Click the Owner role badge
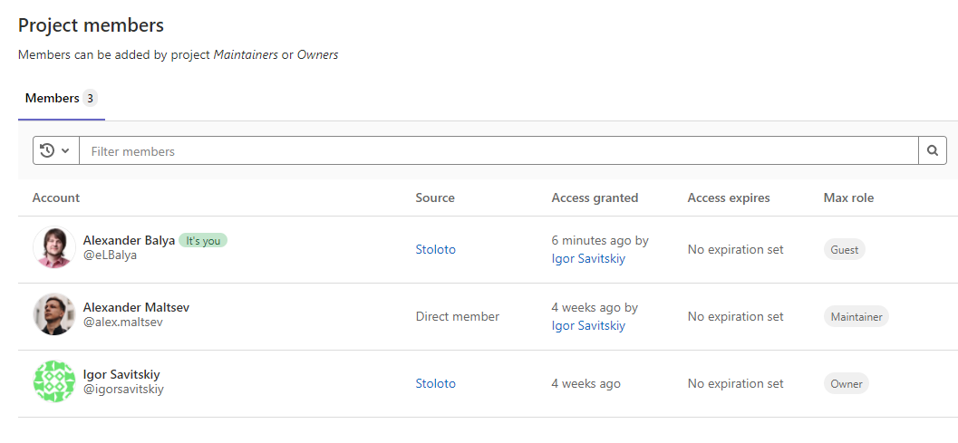The width and height of the screenshot is (958, 443). click(x=846, y=383)
